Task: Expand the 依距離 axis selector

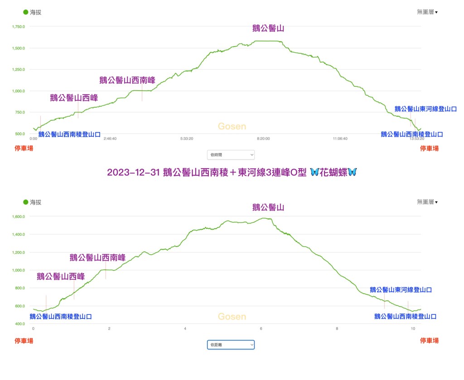Action: 231,345
